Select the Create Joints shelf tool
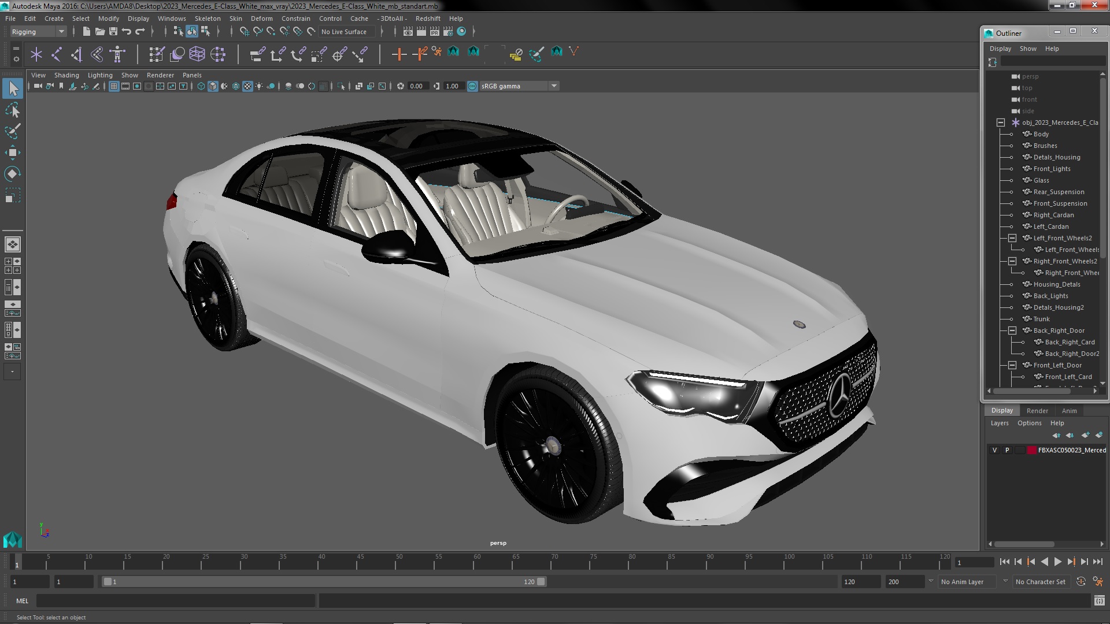1110x624 pixels. click(x=57, y=54)
